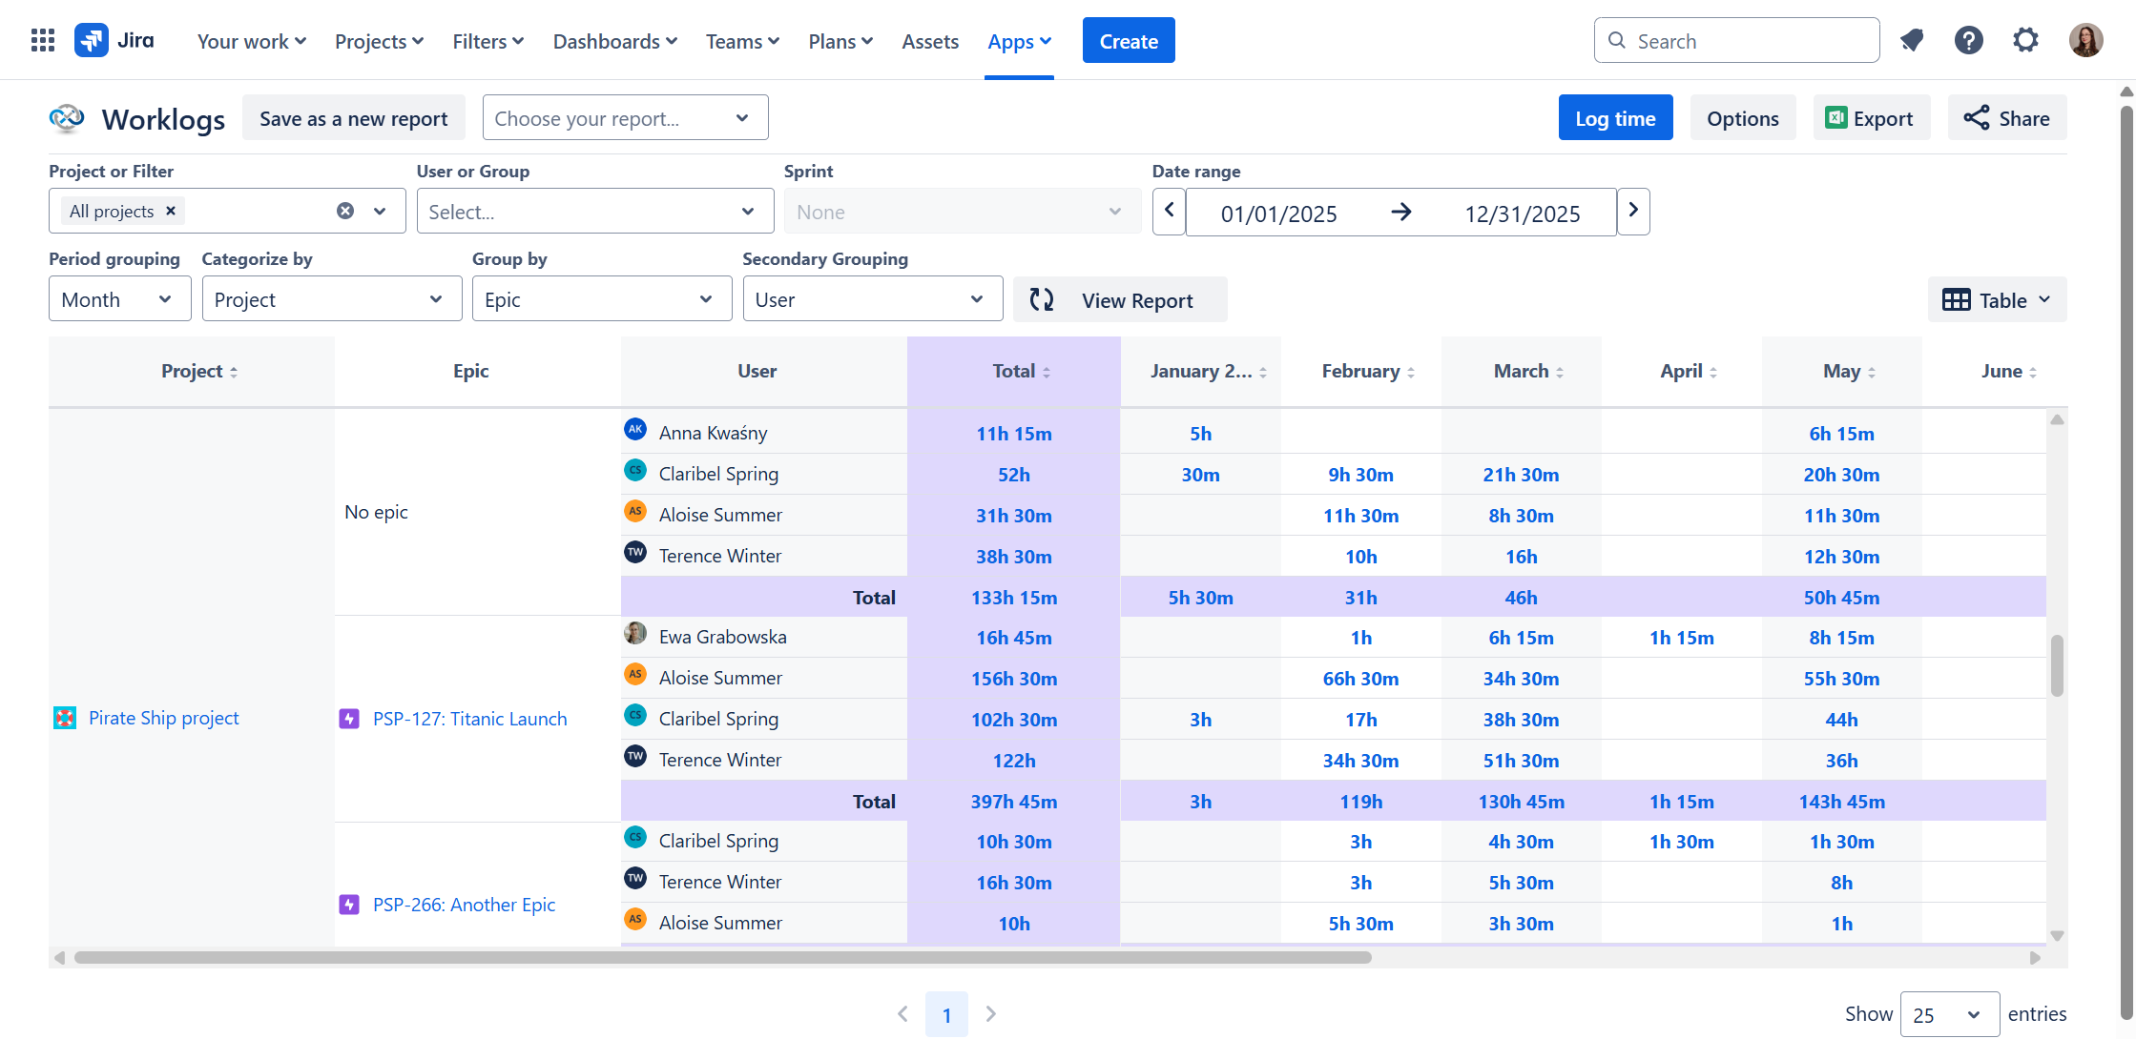Viewport: 2136px width, 1039px height.
Task: Open the notifications icon
Action: pos(1912,40)
